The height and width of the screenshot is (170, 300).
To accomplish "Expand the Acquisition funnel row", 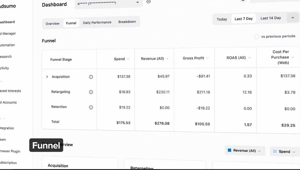I will point(47,77).
